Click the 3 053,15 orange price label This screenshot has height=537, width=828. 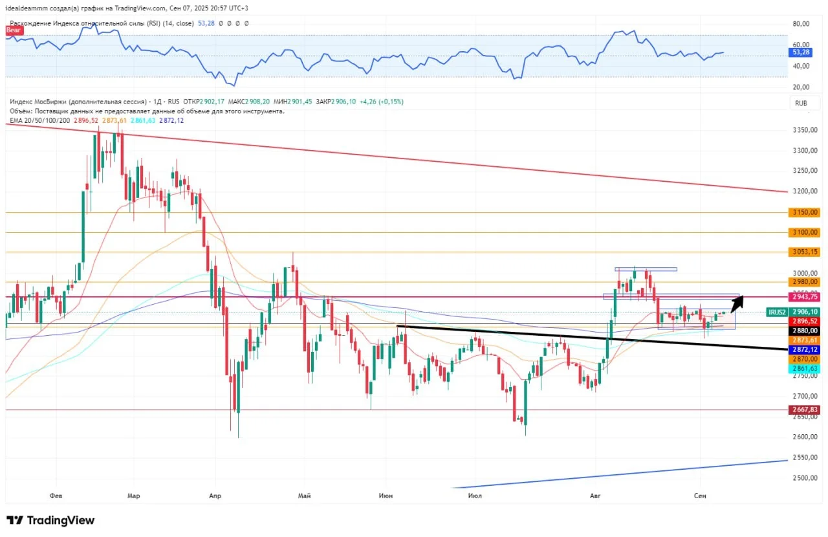pyautogui.click(x=804, y=252)
